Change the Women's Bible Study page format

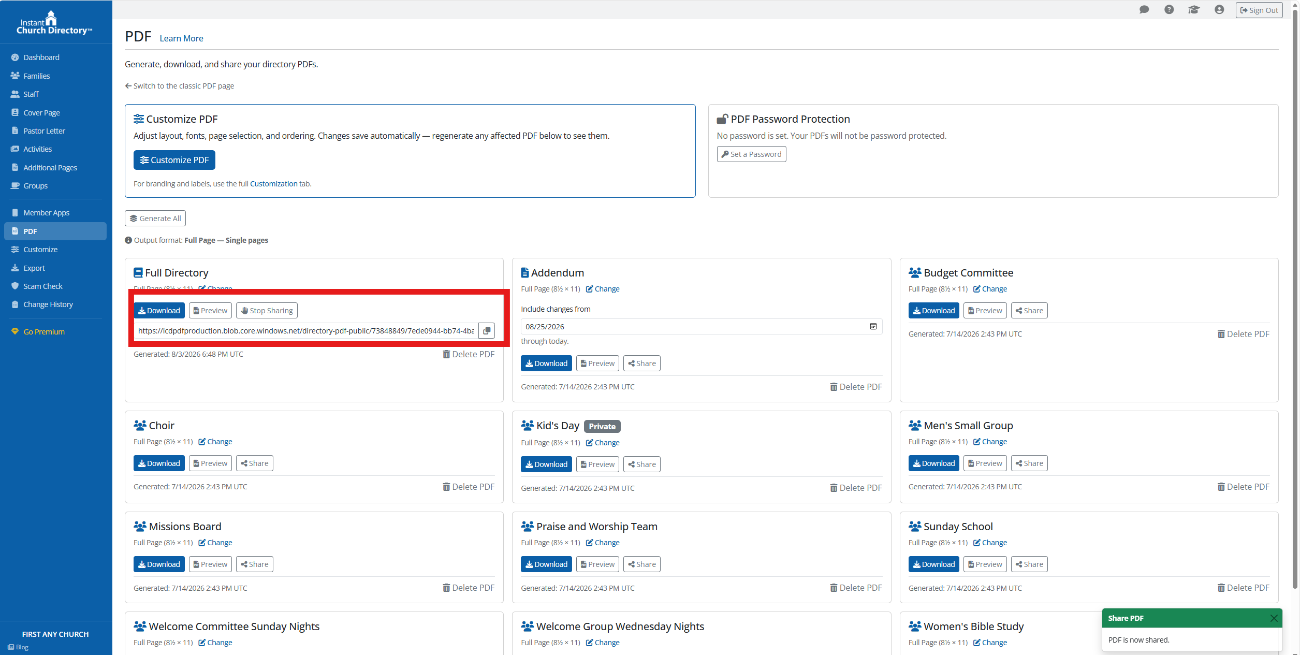990,643
